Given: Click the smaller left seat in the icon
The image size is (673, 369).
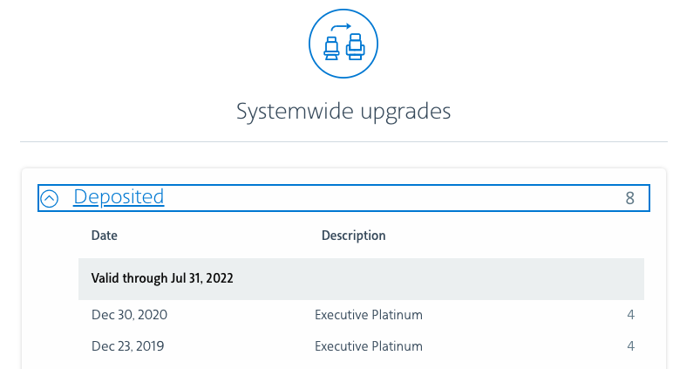Looking at the screenshot, I should [x=331, y=48].
